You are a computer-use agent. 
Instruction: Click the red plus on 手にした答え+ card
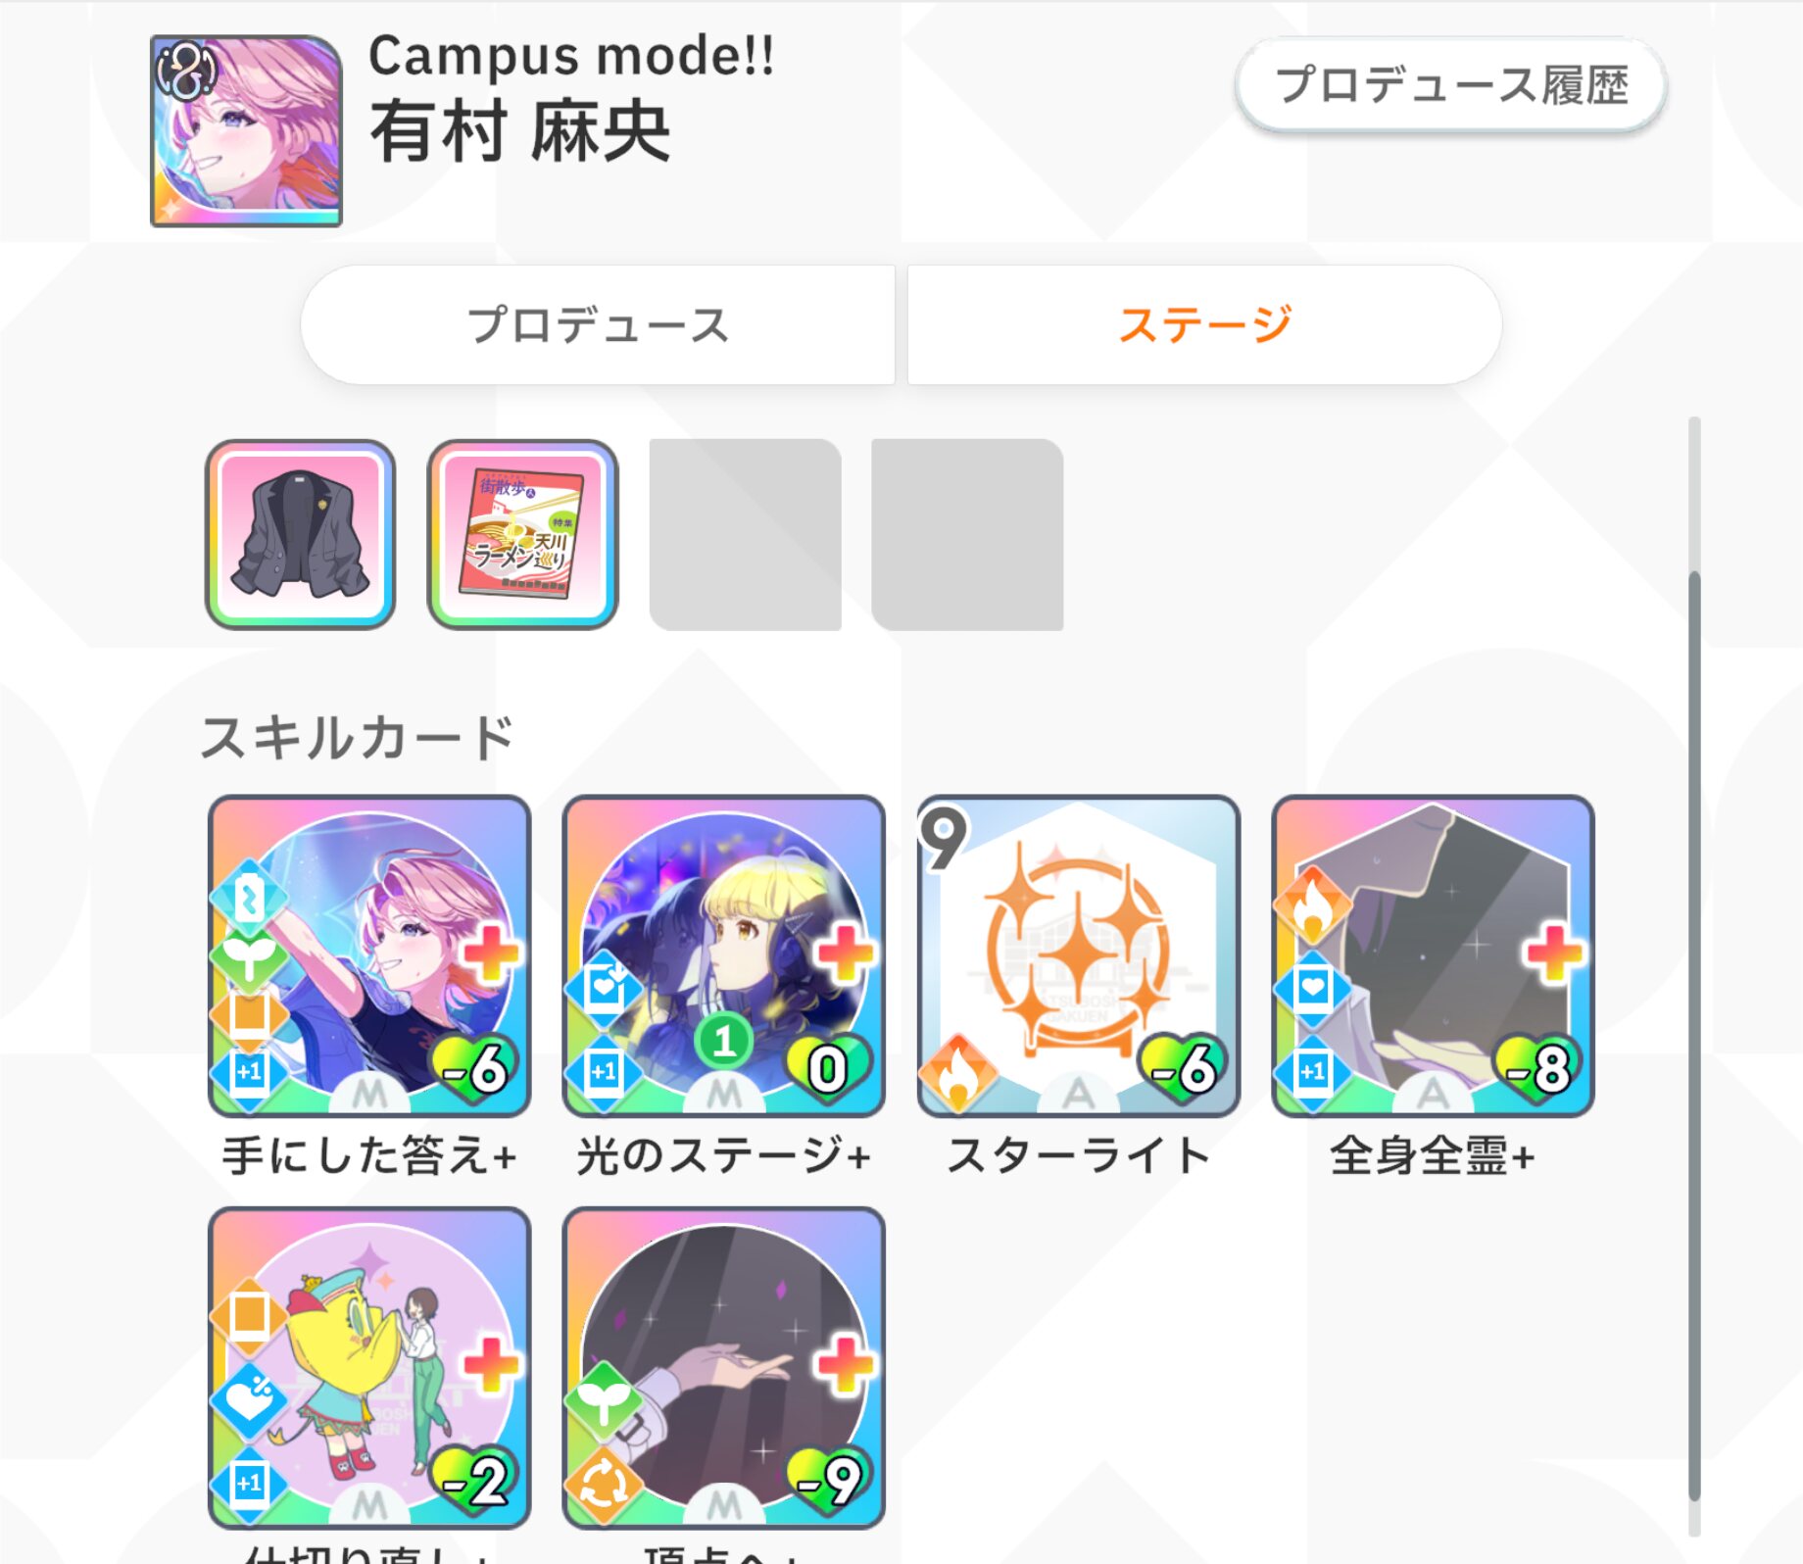tap(490, 953)
